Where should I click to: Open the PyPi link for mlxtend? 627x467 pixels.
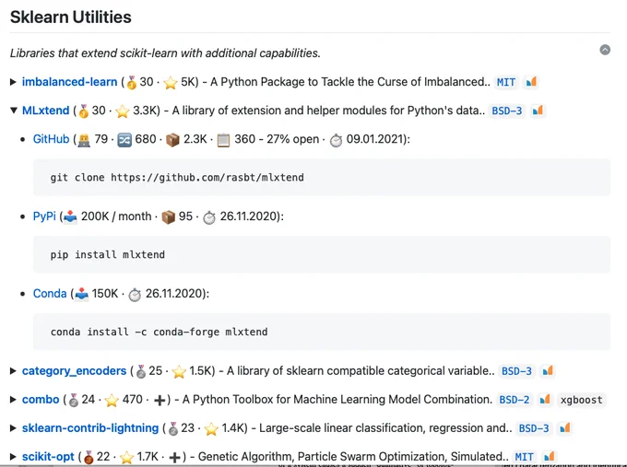(44, 216)
